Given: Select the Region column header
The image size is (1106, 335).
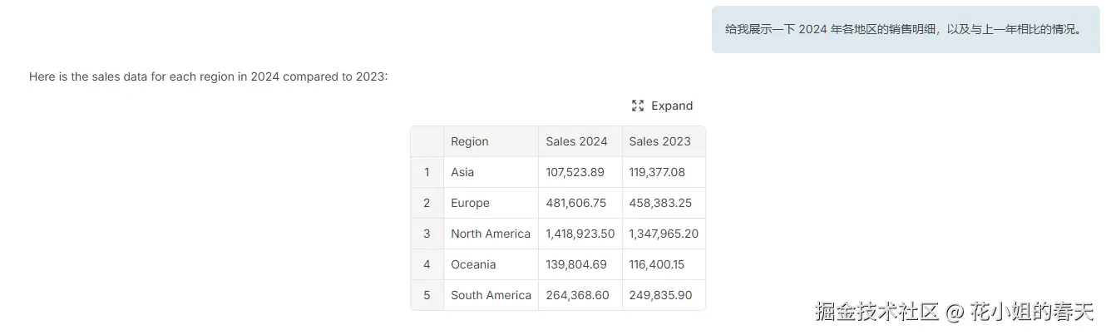Looking at the screenshot, I should click(x=470, y=141).
